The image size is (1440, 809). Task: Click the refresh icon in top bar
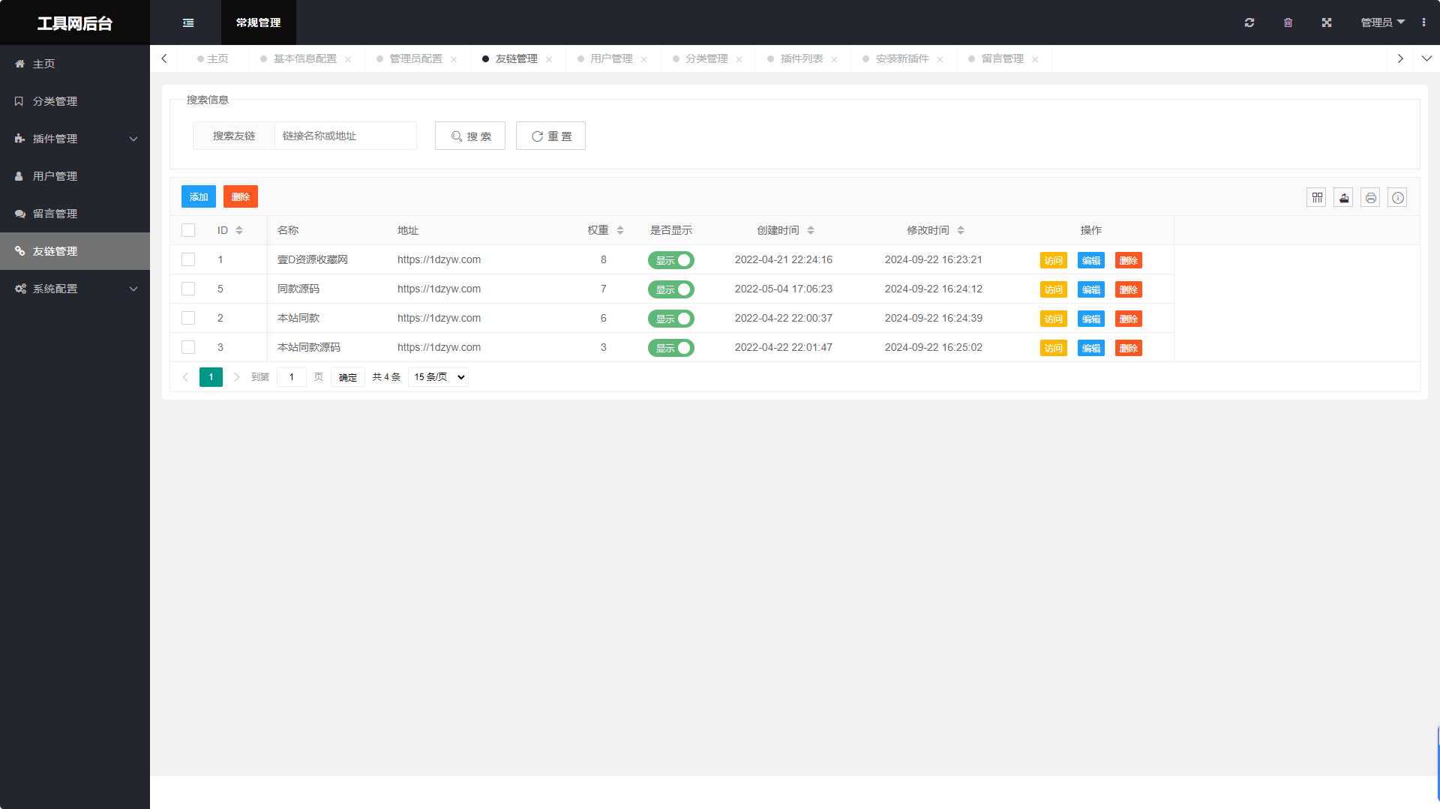pyautogui.click(x=1249, y=22)
